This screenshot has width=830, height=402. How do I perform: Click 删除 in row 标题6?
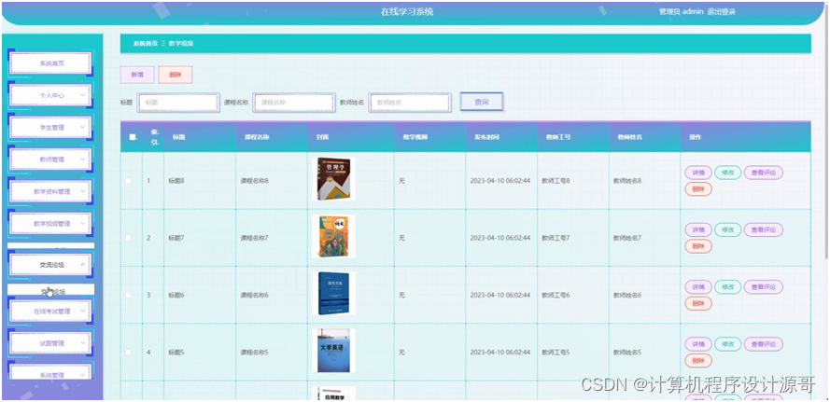tap(698, 303)
